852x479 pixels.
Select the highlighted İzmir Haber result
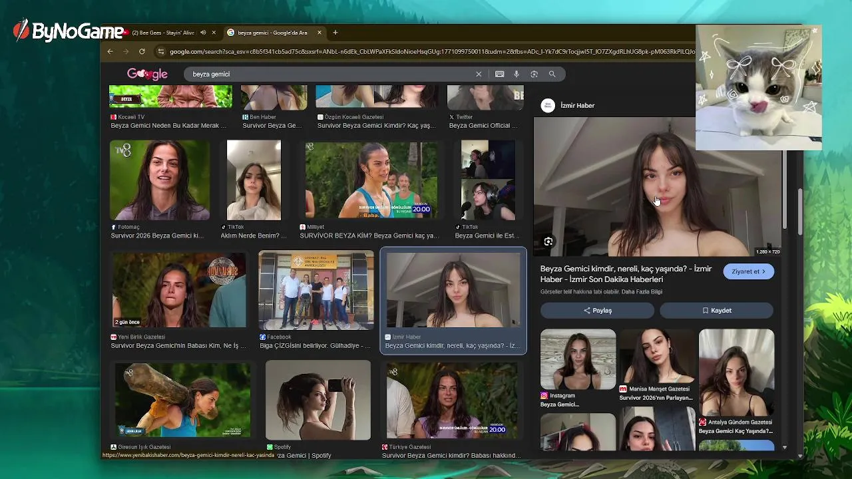tap(453, 301)
